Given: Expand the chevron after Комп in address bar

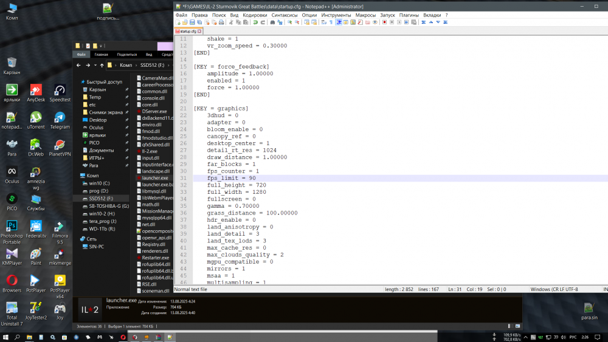Looking at the screenshot, I should tap(136, 65).
